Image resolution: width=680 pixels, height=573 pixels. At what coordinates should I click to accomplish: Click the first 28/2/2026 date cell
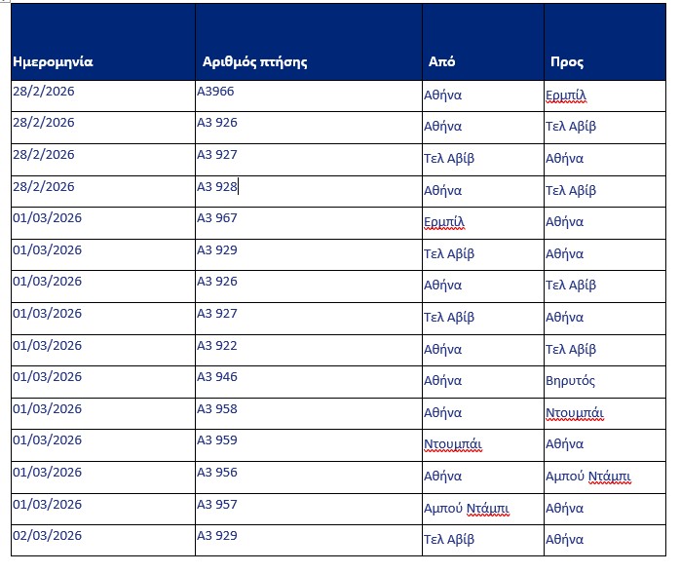103,95
